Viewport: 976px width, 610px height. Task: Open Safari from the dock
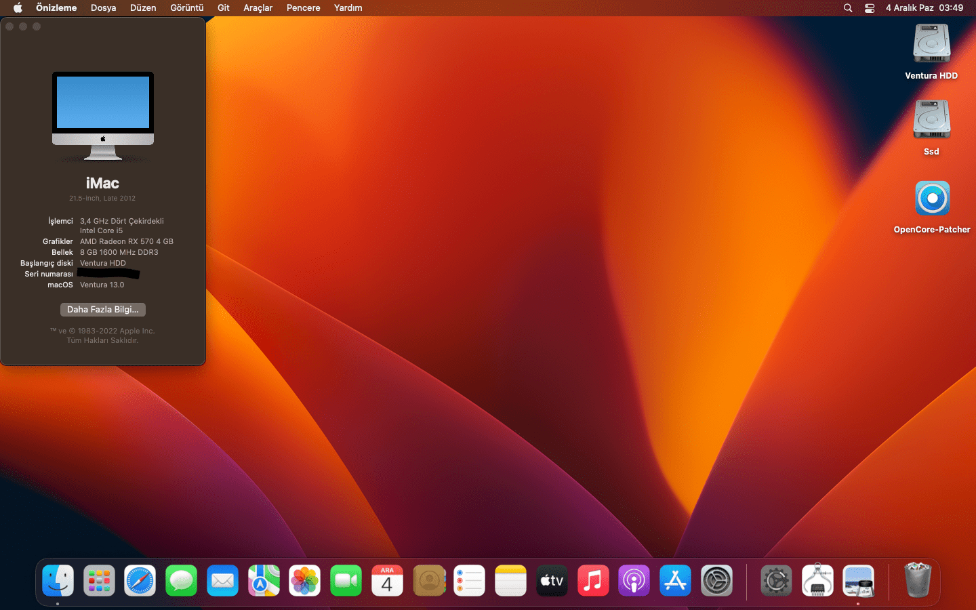[x=140, y=581]
